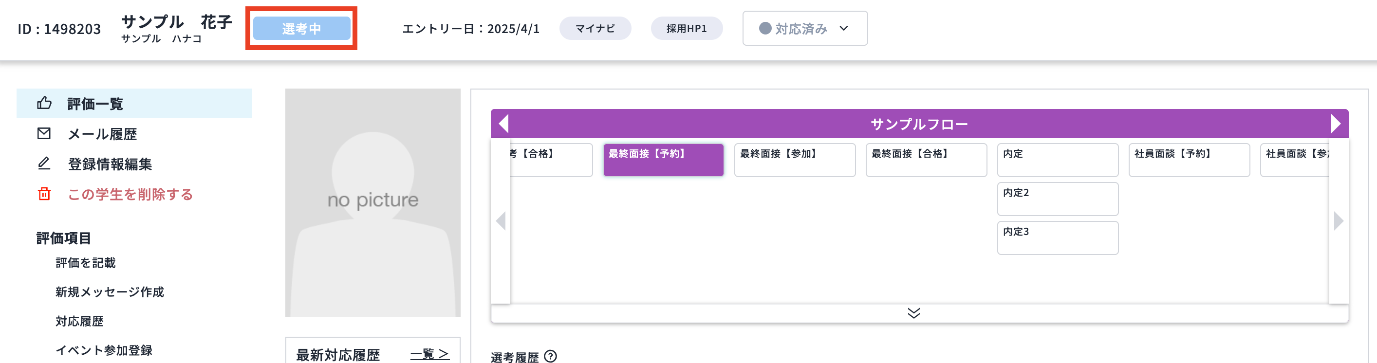Go to 新規メッセージ作成
The height and width of the screenshot is (363, 1377).
click(x=110, y=292)
